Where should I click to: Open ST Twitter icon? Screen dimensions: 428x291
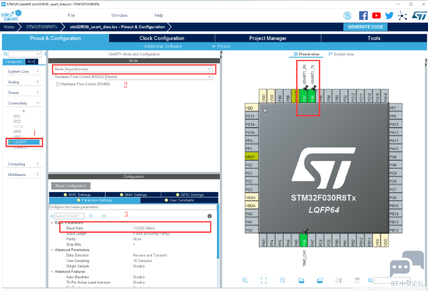pyautogui.click(x=389, y=16)
